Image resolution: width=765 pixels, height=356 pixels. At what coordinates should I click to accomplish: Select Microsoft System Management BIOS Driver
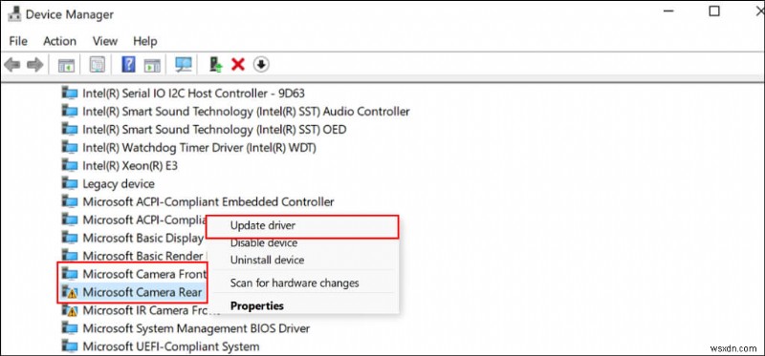[x=196, y=328]
